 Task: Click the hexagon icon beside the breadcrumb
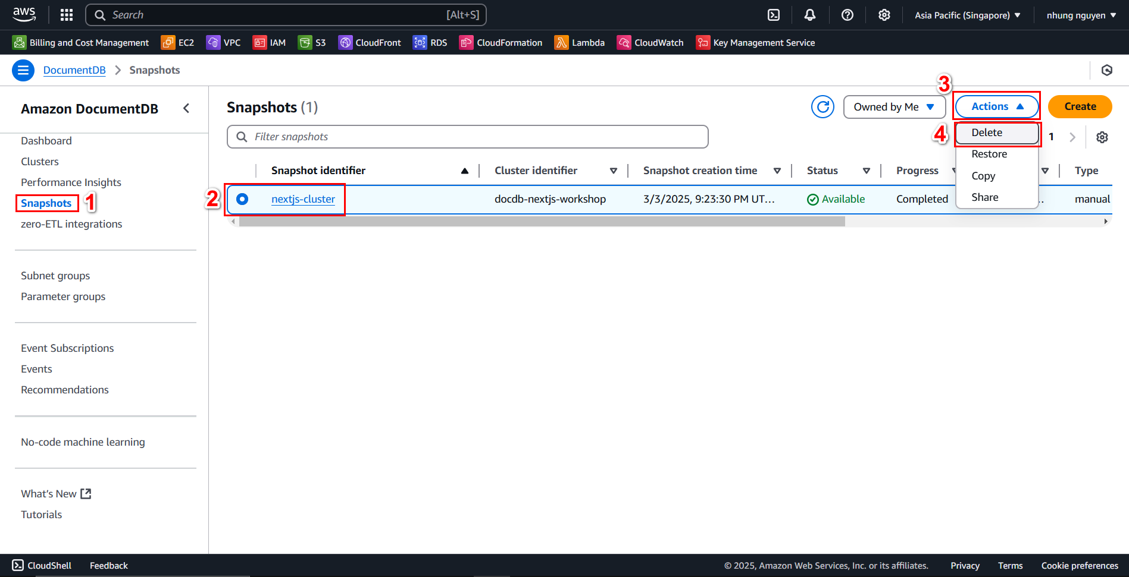pyautogui.click(x=1107, y=70)
